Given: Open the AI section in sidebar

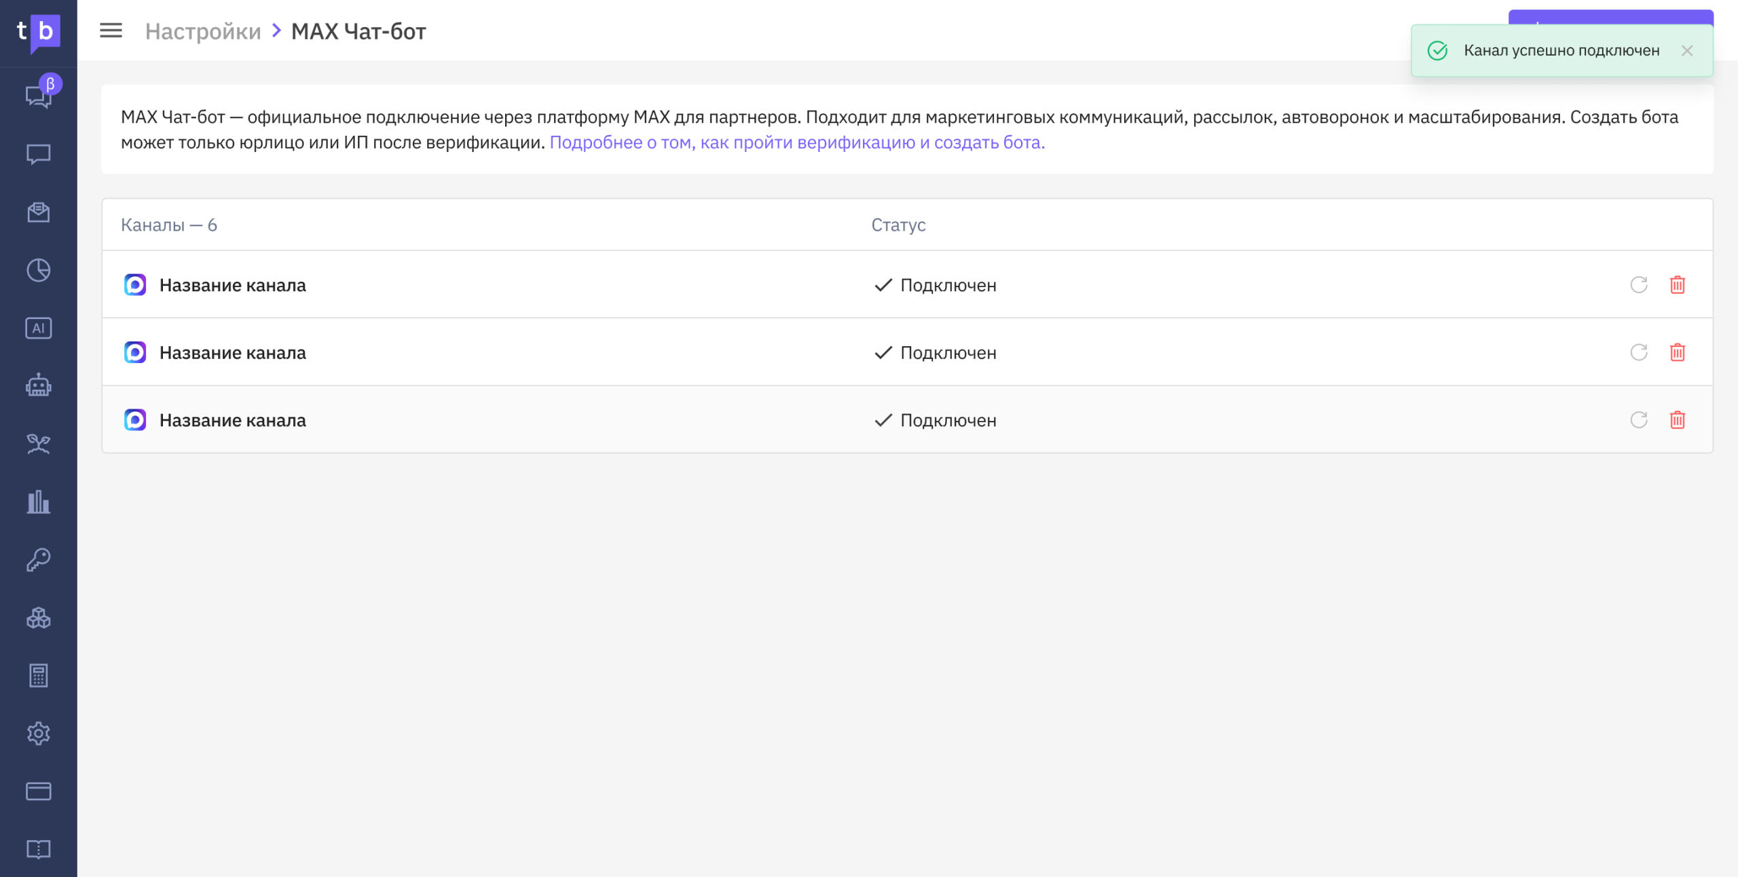Looking at the screenshot, I should point(38,328).
